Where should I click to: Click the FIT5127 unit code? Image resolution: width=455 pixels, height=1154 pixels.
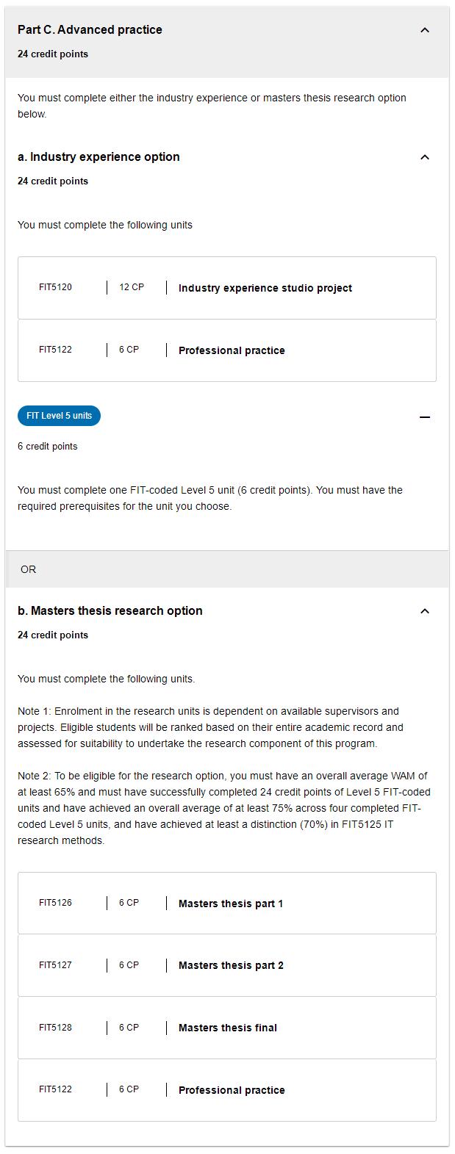point(55,965)
